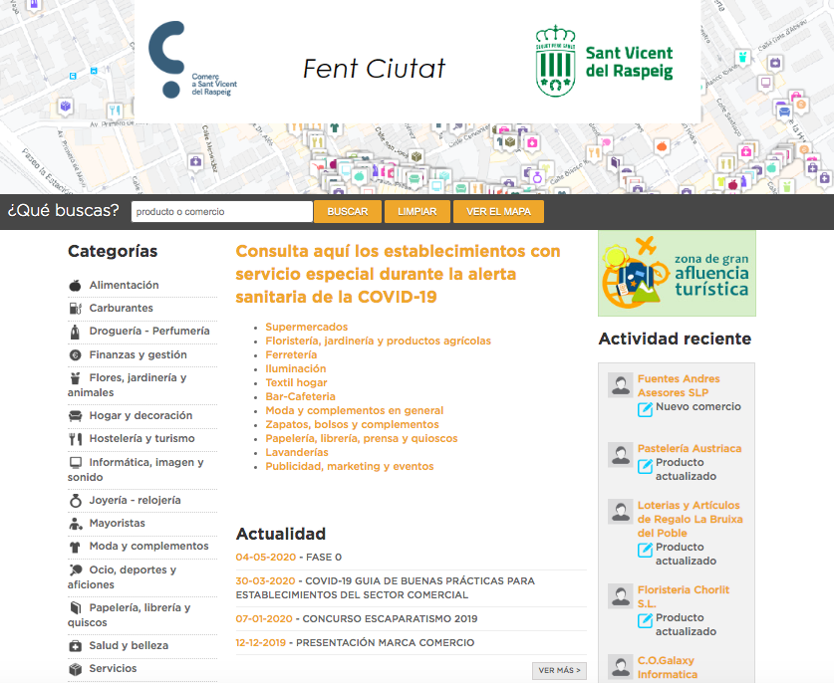Open the Finanzas y gestión category
834x683 pixels.
(139, 355)
